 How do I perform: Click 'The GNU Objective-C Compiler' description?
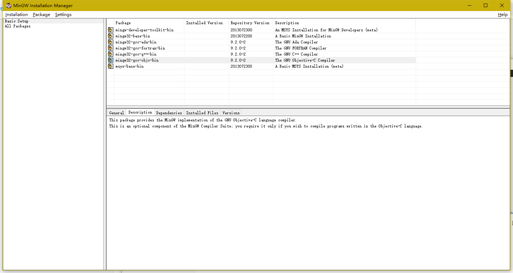click(x=305, y=60)
